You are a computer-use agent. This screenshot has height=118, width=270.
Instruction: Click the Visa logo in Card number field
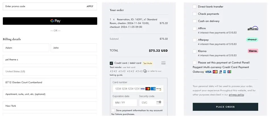point(142,89)
